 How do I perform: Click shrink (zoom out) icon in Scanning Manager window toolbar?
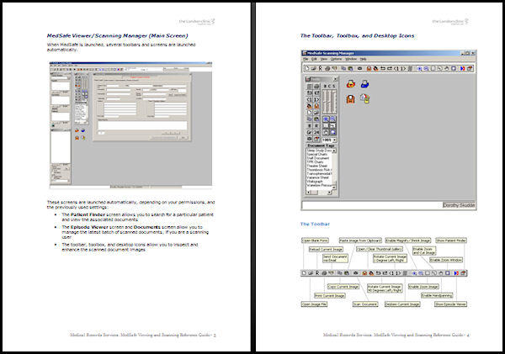point(426,69)
